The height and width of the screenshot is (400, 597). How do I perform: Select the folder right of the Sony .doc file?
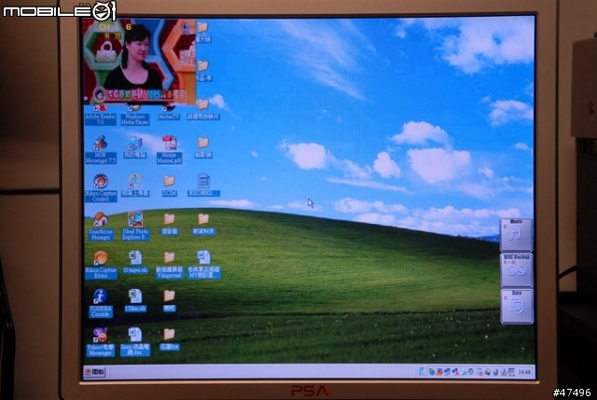click(x=169, y=339)
